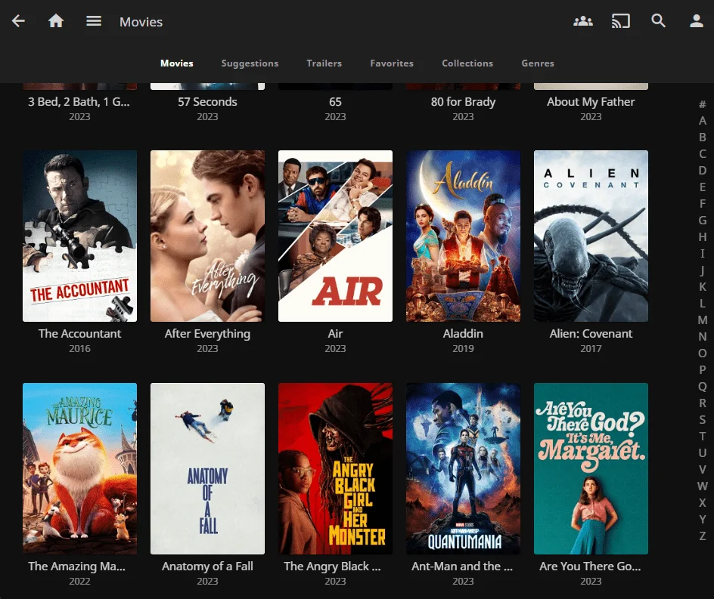Switch to the Suggestions tab

250,63
